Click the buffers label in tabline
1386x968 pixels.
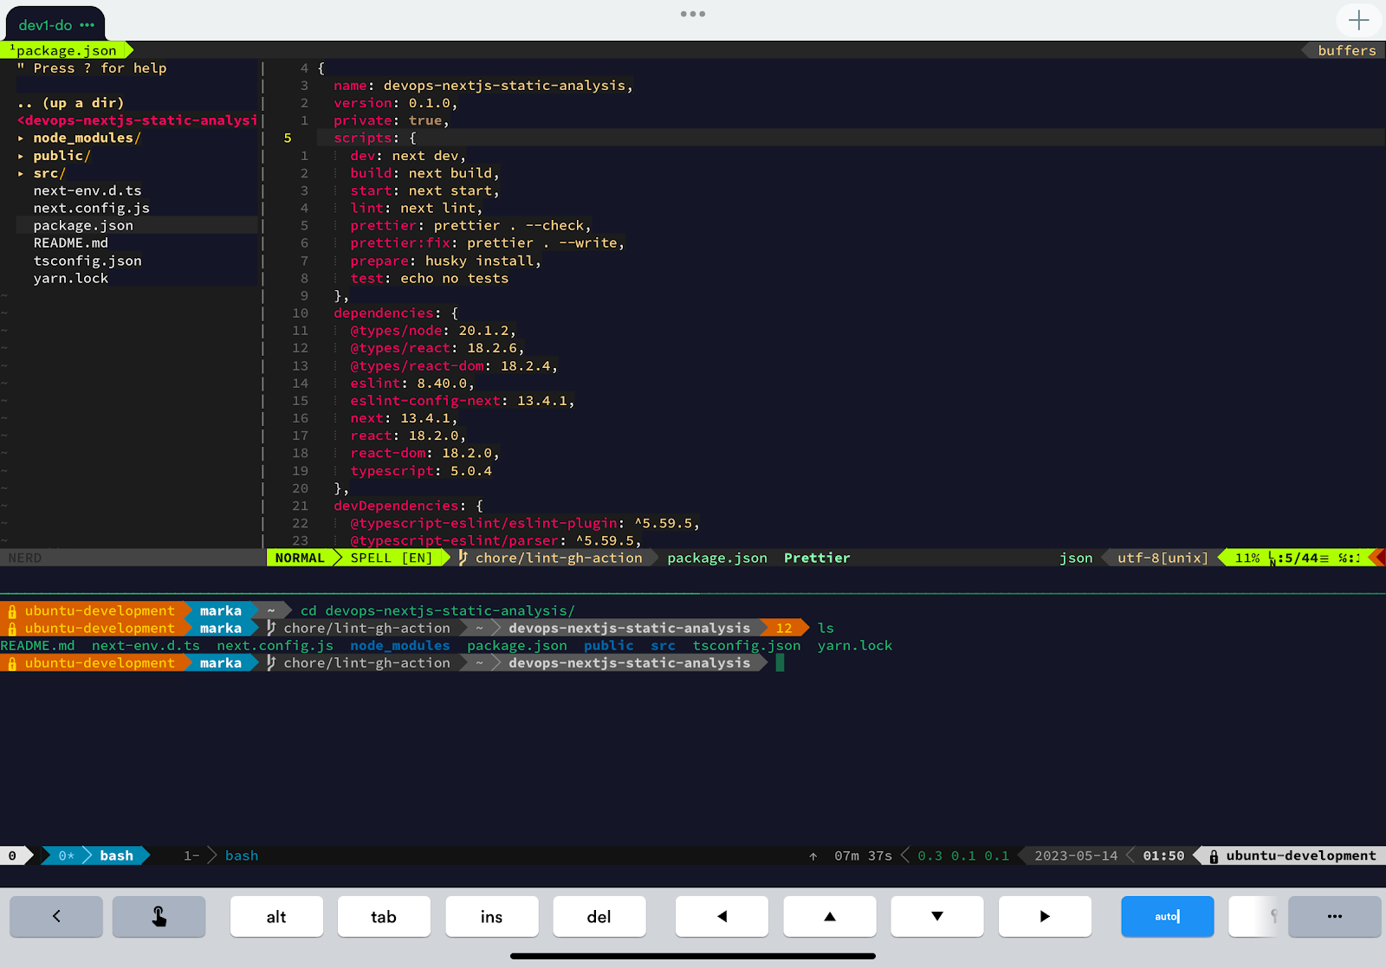point(1346,50)
